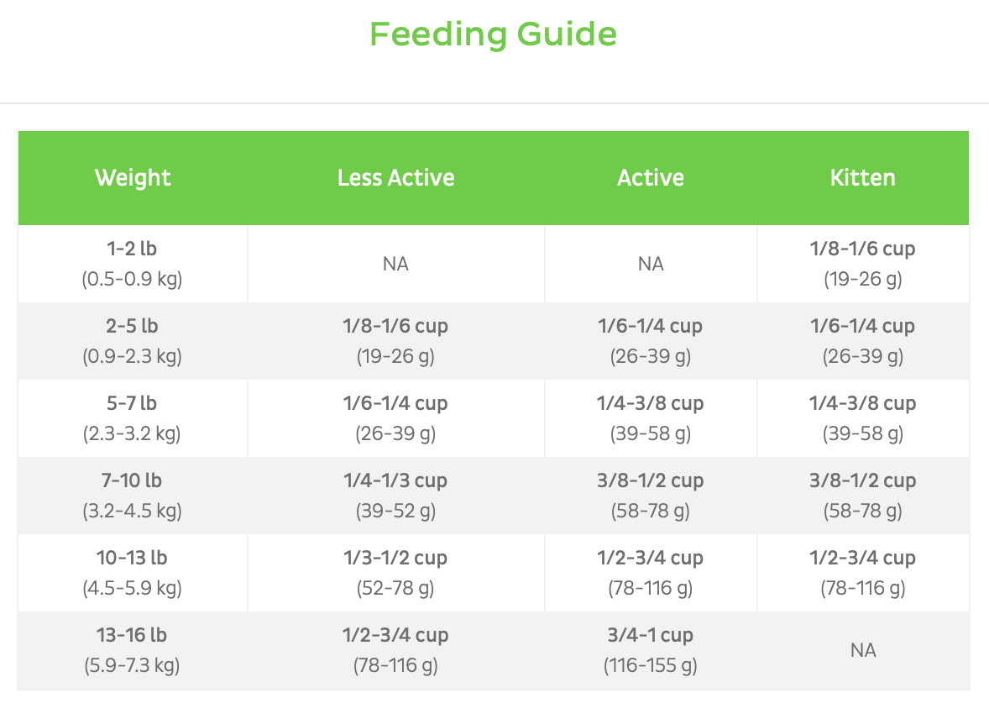The image size is (989, 719).
Task: Click the 10-13 lb weight cell
Action: [133, 573]
